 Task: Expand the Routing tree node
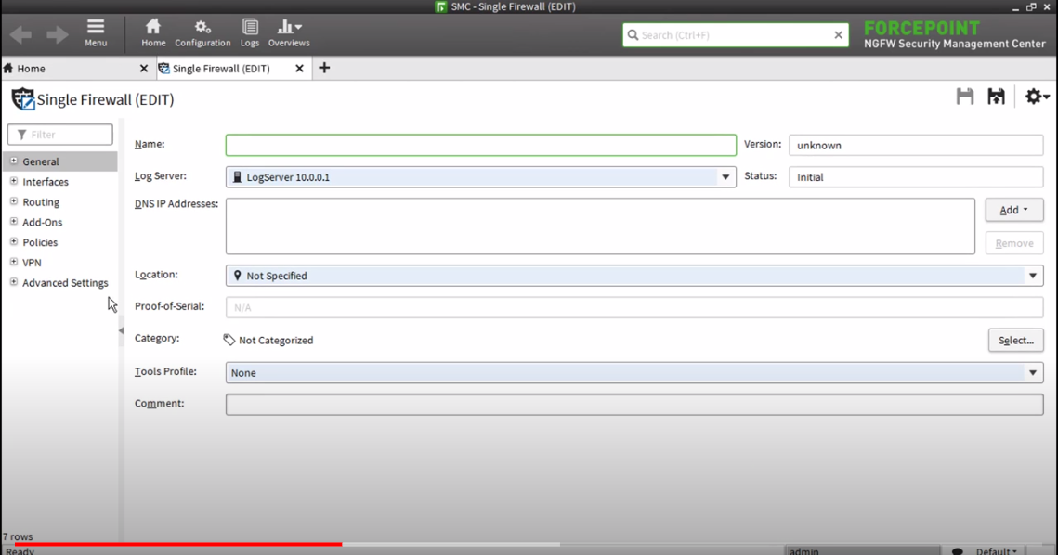(x=14, y=201)
